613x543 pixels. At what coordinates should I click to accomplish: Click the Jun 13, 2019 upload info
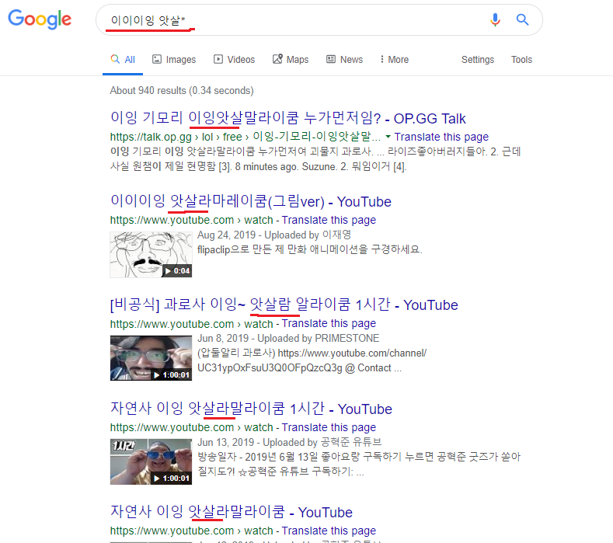click(x=289, y=442)
